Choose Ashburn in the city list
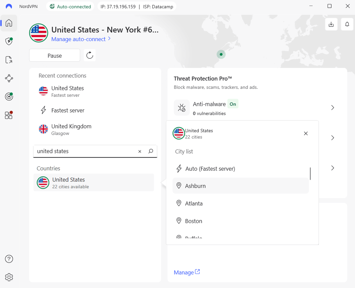The height and width of the screenshot is (288, 355). pyautogui.click(x=241, y=186)
